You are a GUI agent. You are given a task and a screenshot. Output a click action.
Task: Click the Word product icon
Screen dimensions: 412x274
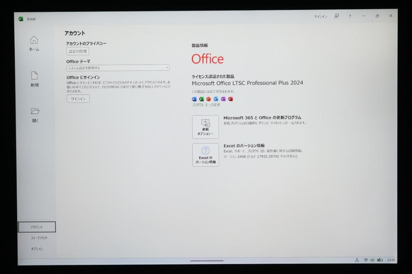(x=194, y=99)
